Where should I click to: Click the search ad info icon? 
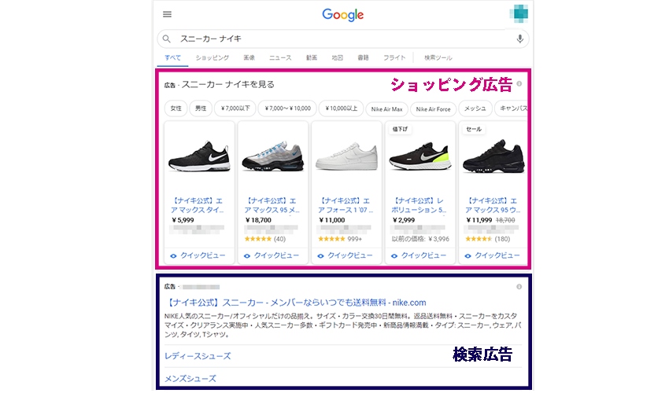click(x=519, y=286)
